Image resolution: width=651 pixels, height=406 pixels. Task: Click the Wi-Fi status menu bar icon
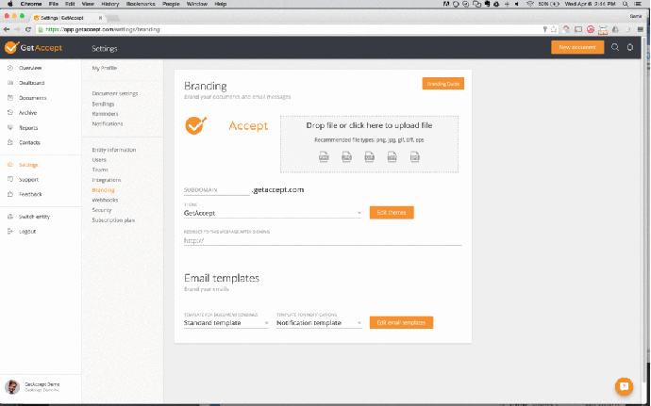pos(530,4)
